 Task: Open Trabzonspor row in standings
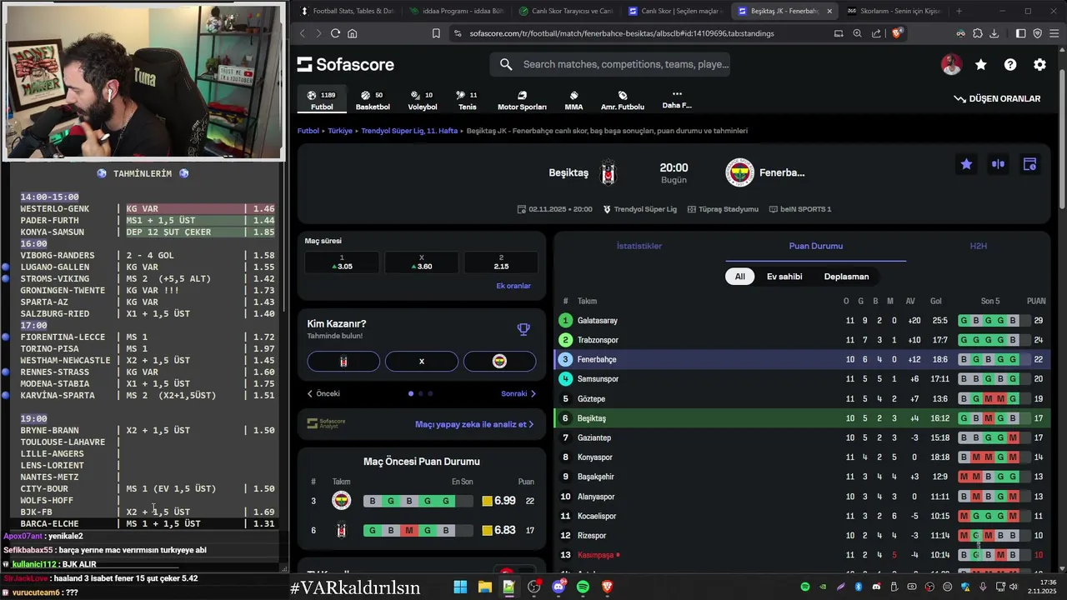(x=802, y=340)
